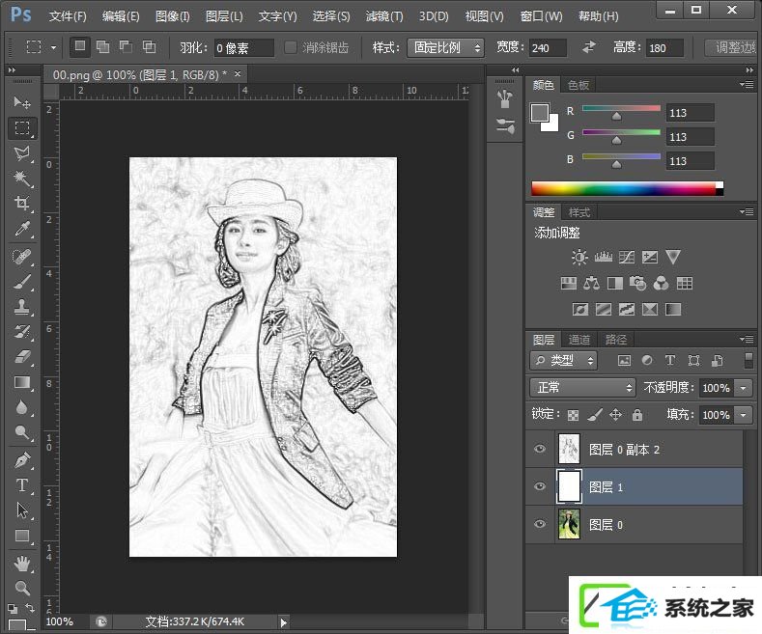Toggle lock image pixels
Screen dimensions: 762x634
tap(594, 415)
